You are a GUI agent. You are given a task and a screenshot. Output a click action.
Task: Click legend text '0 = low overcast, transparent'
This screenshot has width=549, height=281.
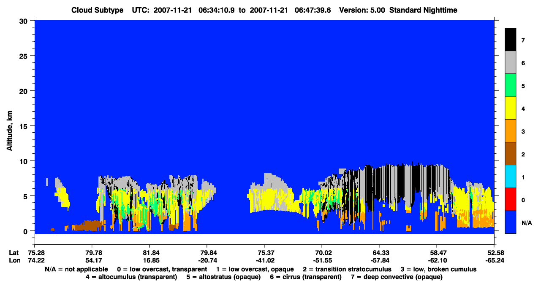click(x=161, y=269)
